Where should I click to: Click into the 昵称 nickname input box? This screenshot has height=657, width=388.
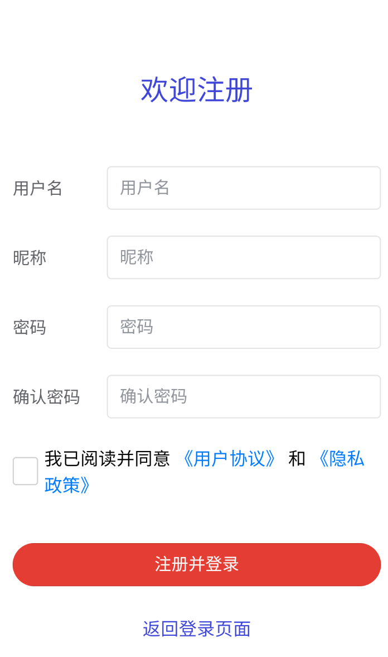tap(244, 257)
